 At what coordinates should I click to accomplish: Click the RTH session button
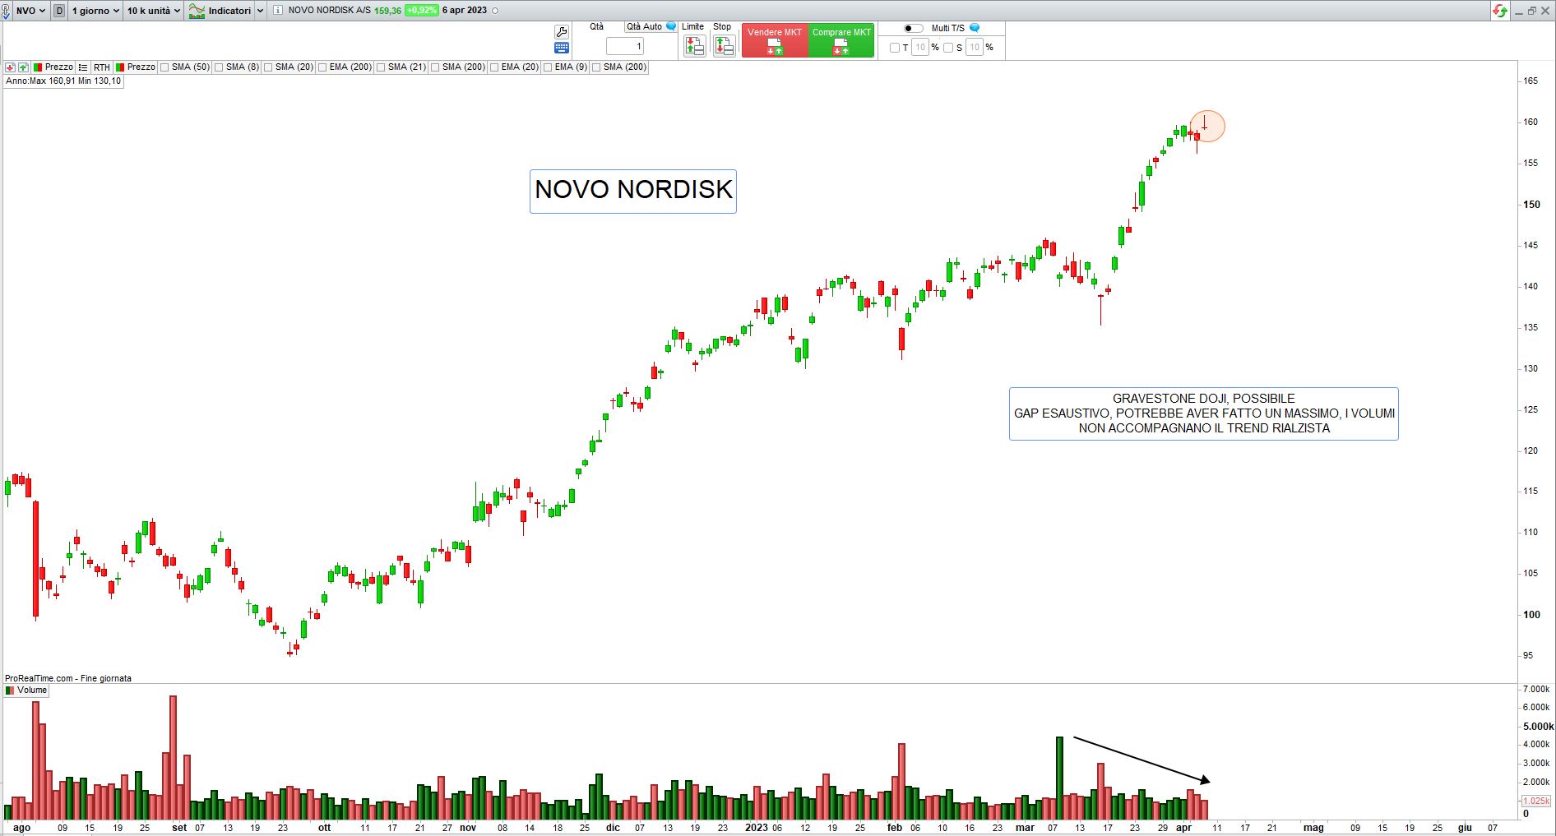pyautogui.click(x=101, y=67)
